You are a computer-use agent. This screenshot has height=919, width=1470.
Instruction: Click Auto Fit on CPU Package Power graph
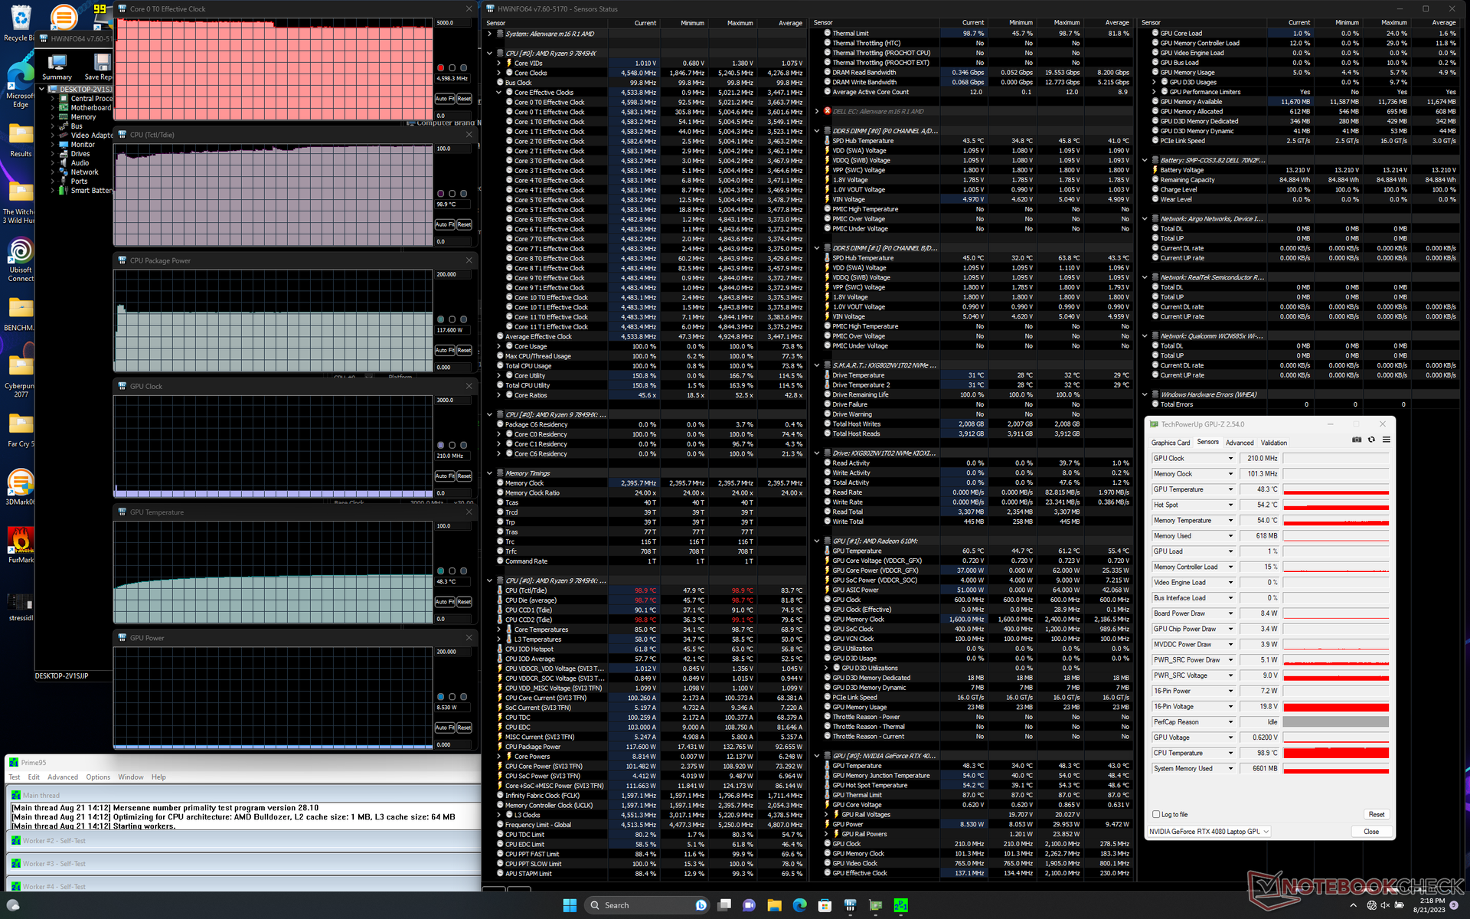(445, 351)
